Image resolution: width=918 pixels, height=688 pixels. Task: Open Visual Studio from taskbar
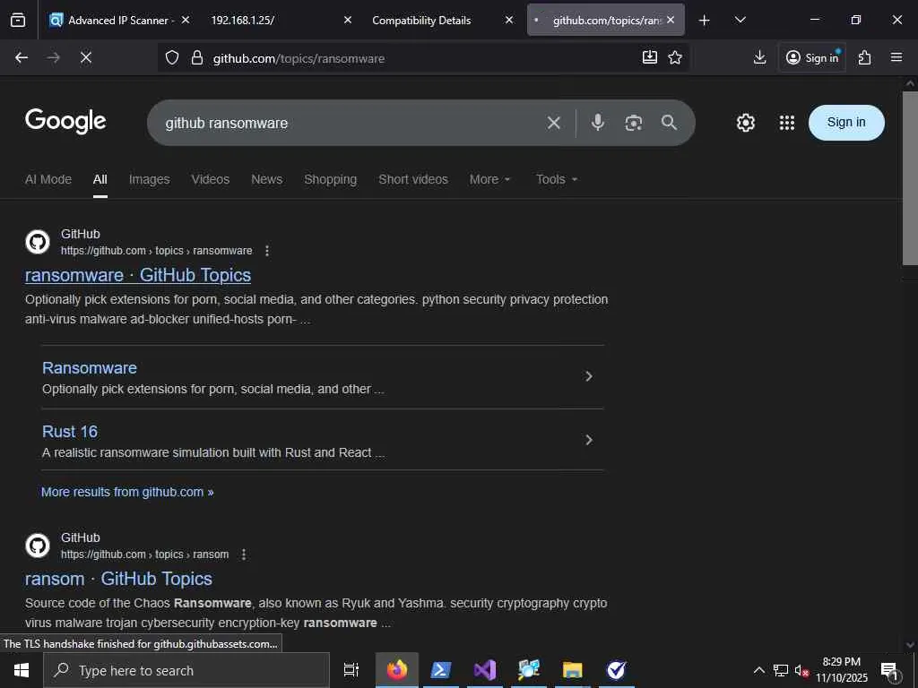pos(485,670)
